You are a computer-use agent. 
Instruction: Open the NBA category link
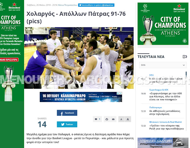tap(151, 75)
